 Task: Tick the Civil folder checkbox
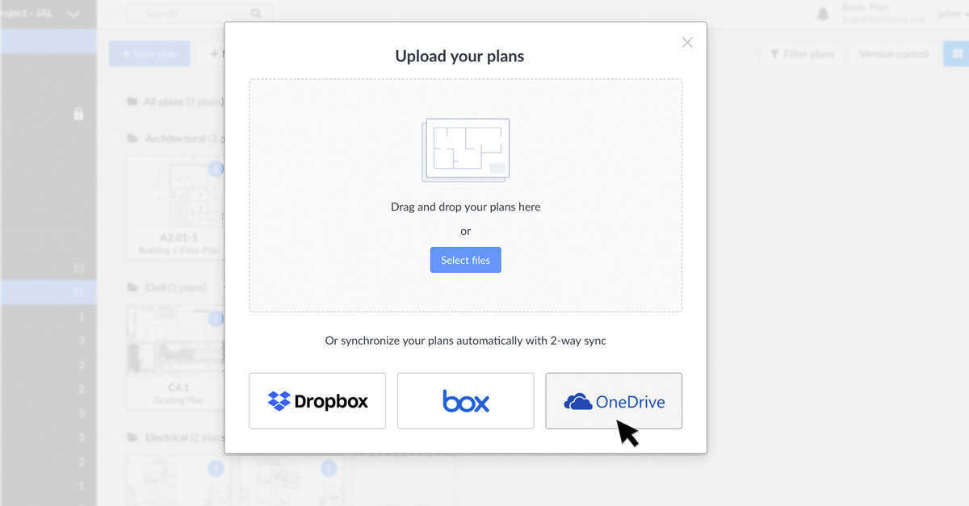tap(115, 287)
